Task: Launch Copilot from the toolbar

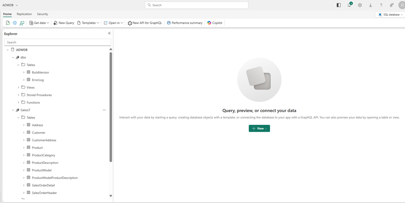Action: (215, 23)
